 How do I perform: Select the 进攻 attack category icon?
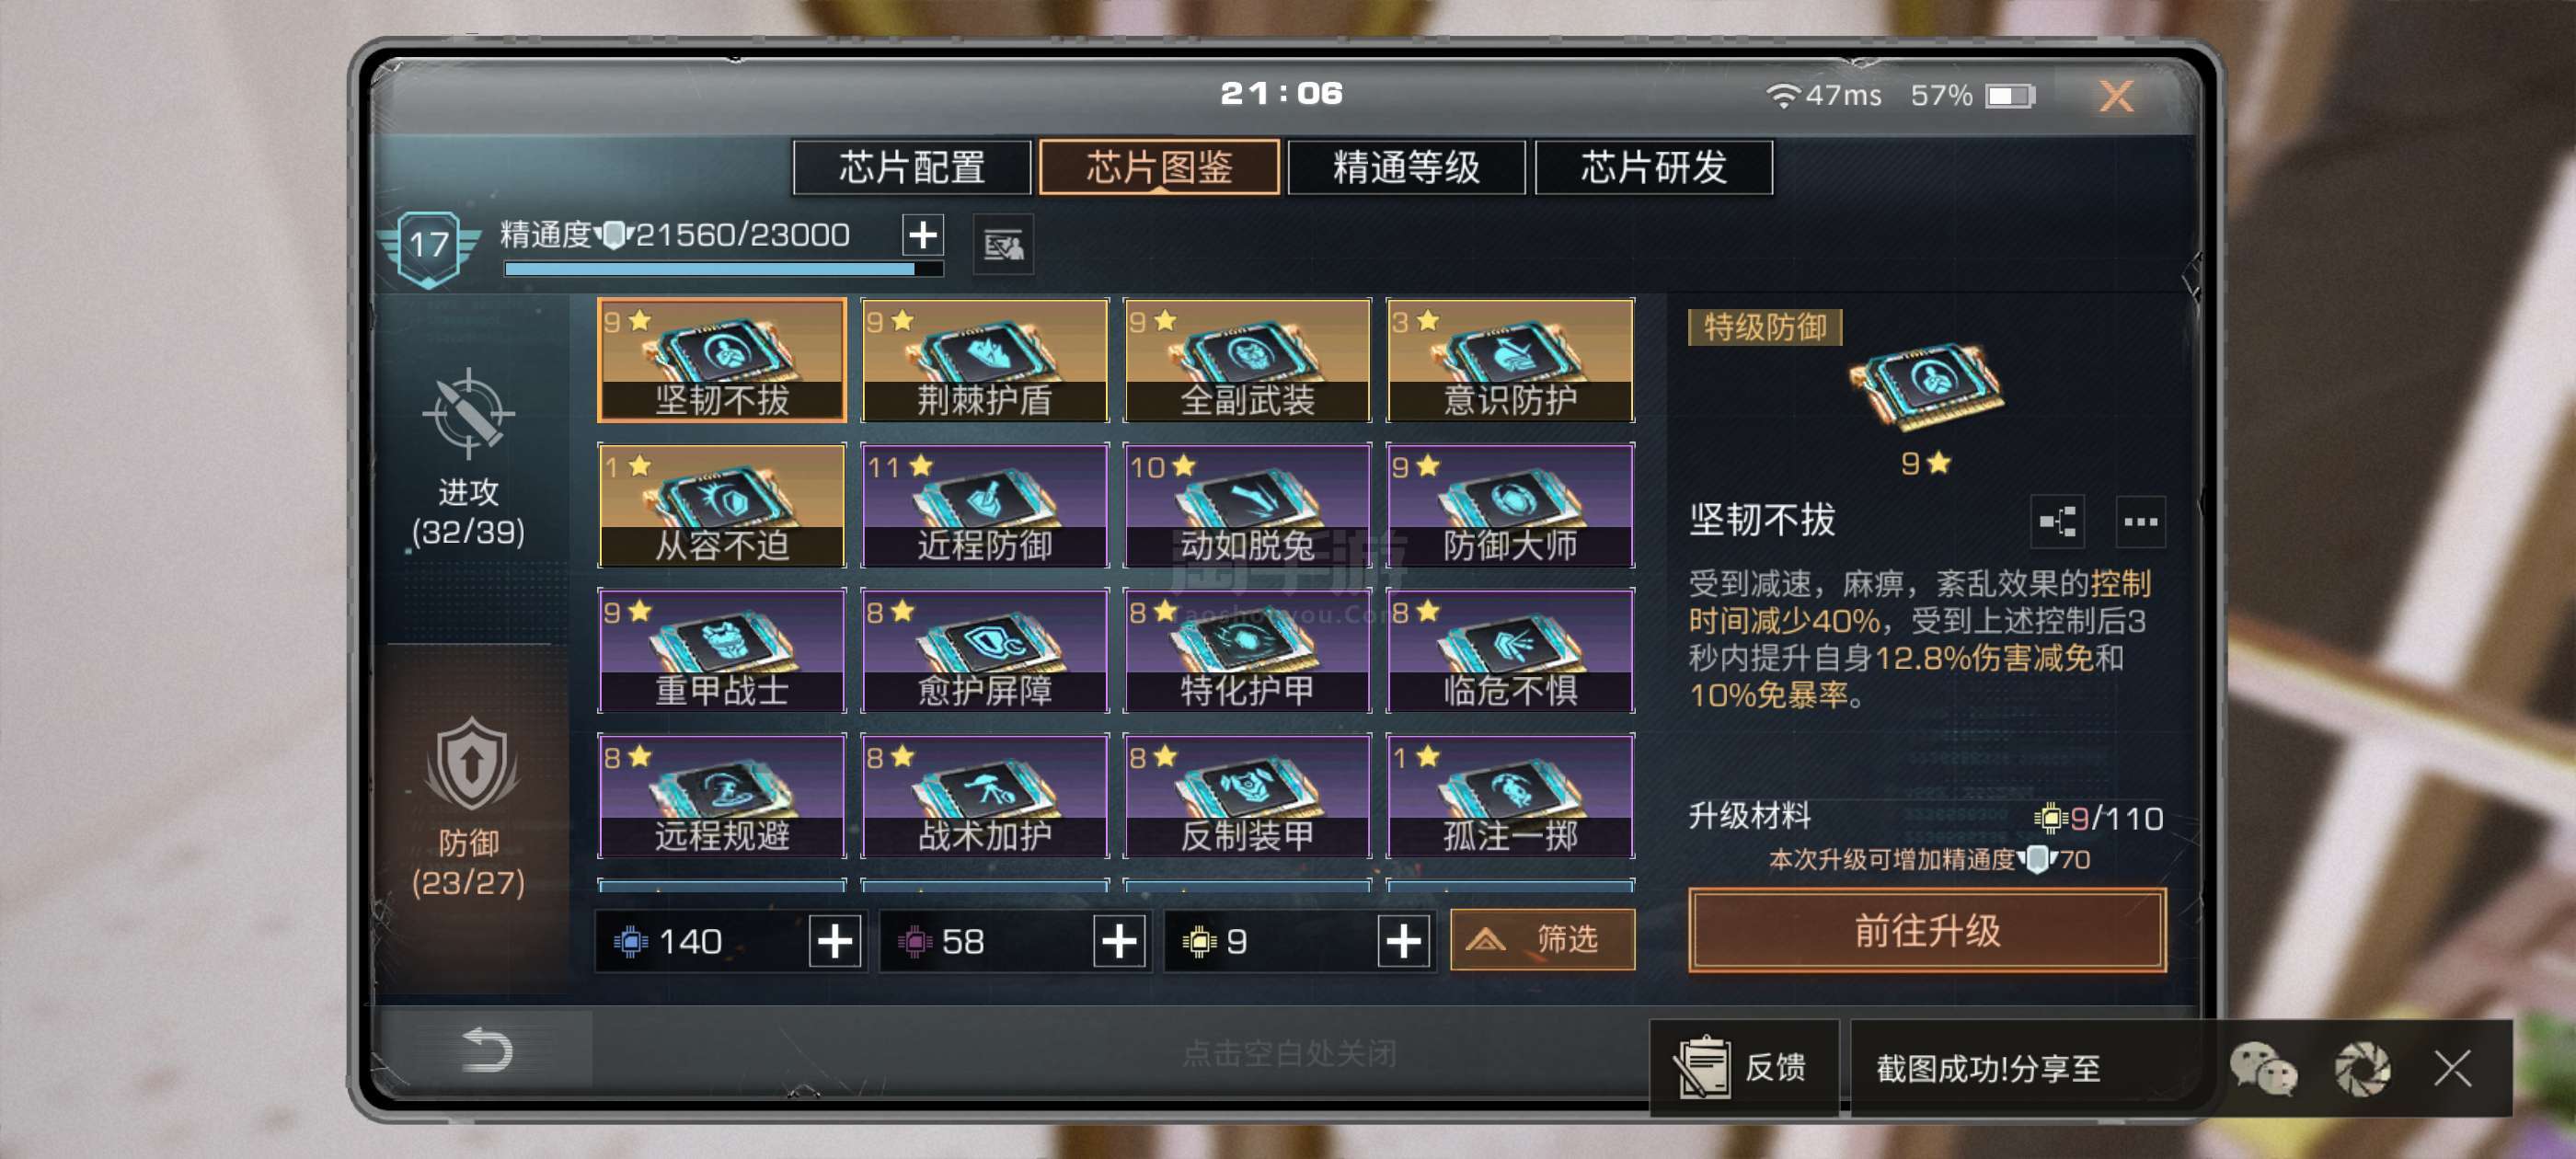coord(468,413)
